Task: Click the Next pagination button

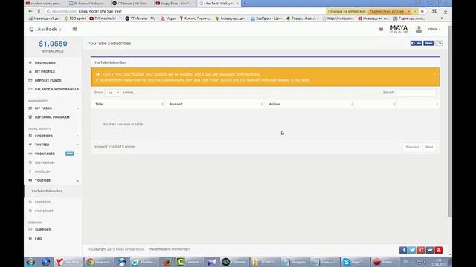Action: [429, 147]
